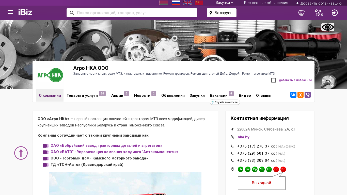The width and height of the screenshot is (347, 195).
Task: Click phone number +375 (17) 270 37 xx
Action: click(x=256, y=146)
